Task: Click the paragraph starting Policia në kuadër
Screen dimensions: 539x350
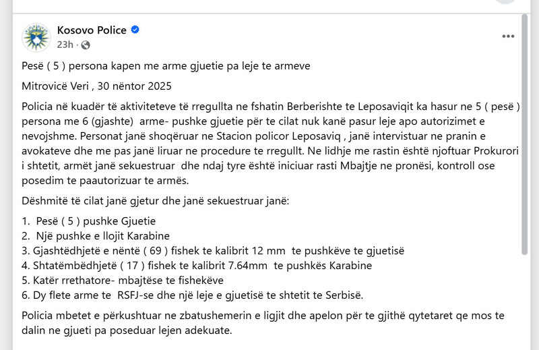Action: pos(271,143)
